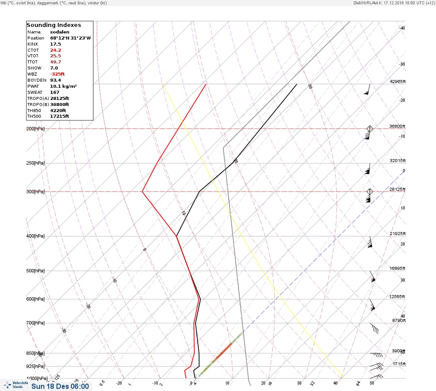Click the wind barb at 12565ft level
This screenshot has width=436, height=391.
click(x=373, y=305)
